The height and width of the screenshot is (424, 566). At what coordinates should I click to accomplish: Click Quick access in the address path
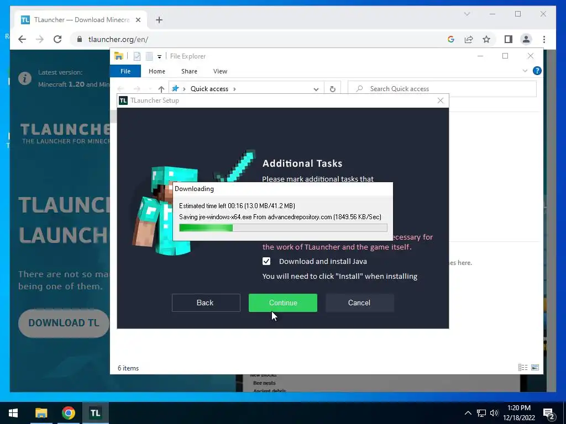(209, 89)
